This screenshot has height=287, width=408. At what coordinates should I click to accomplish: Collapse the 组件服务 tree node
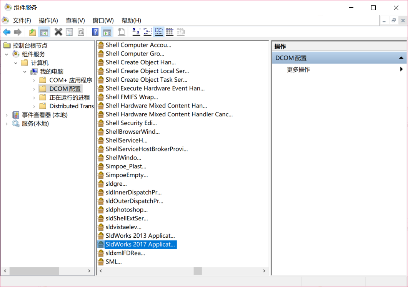click(7, 54)
